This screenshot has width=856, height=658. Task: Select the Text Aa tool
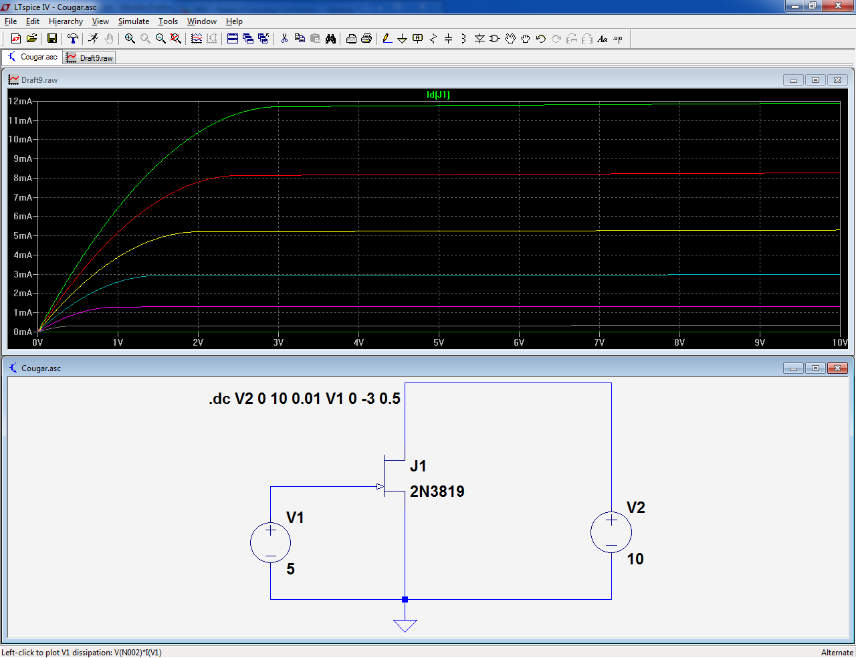pos(603,39)
